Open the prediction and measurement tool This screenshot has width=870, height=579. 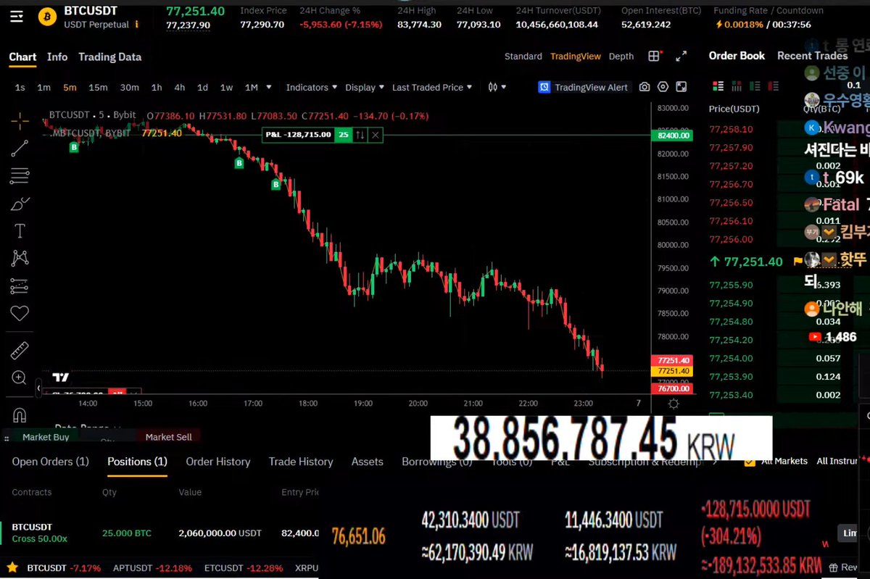(20, 286)
